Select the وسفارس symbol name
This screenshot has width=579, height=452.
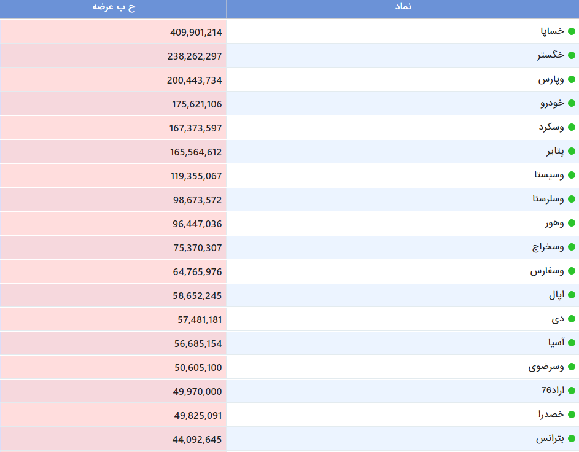547,271
